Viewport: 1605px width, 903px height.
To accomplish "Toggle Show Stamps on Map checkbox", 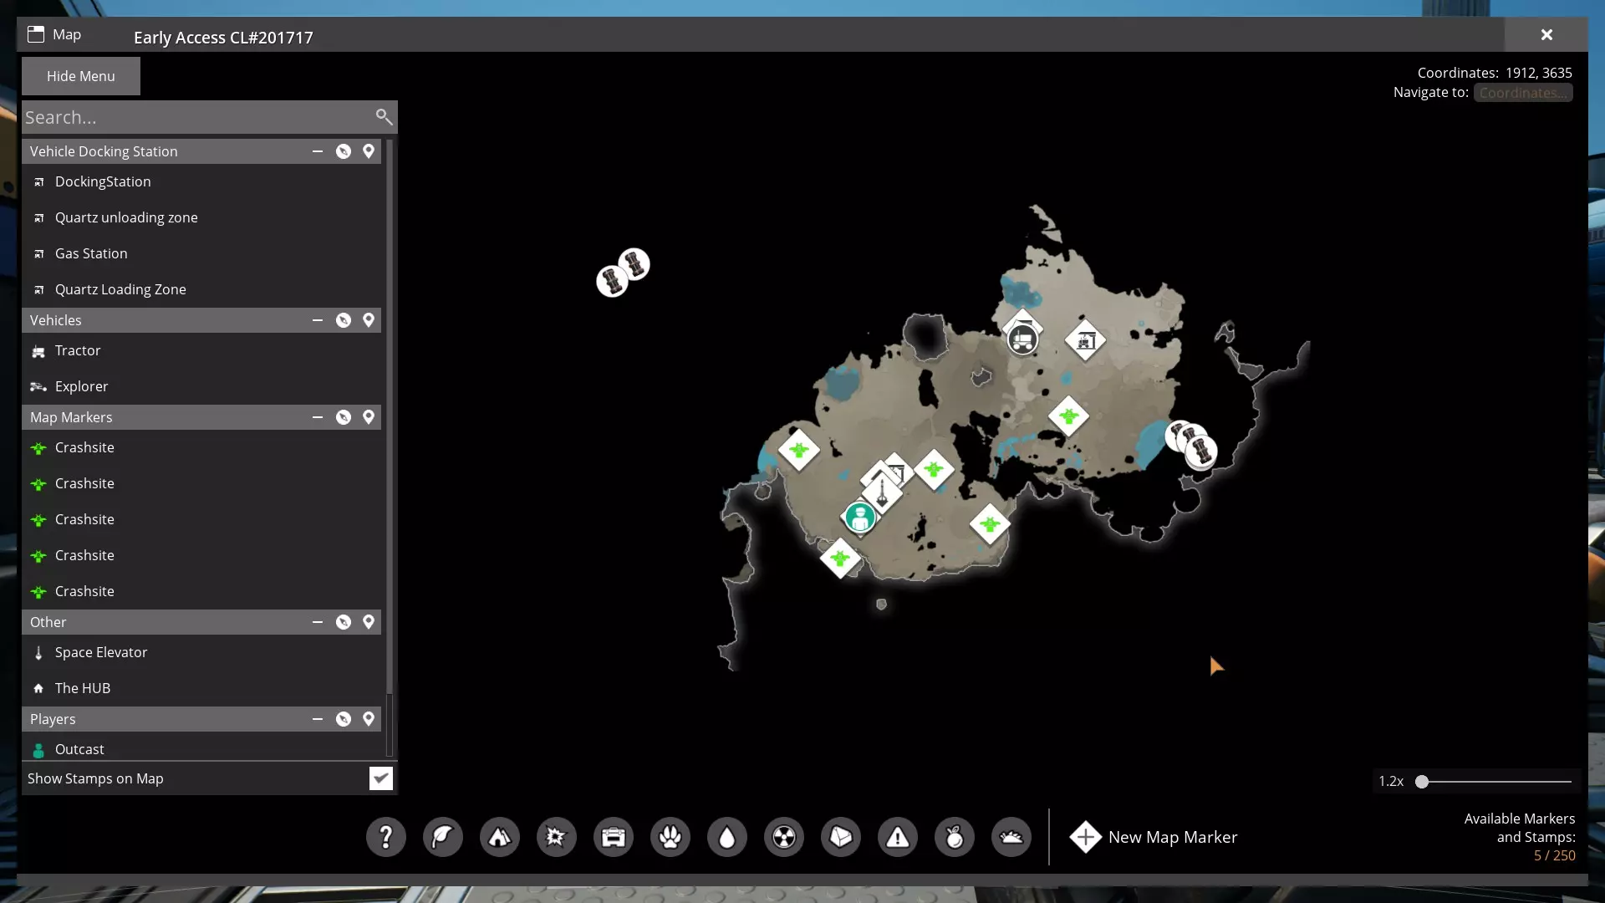I will point(380,778).
